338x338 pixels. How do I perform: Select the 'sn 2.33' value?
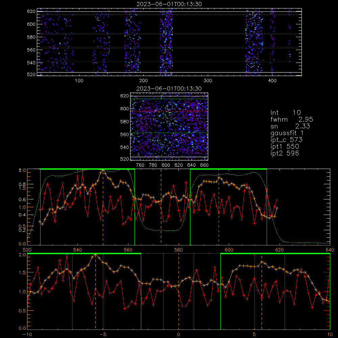point(290,126)
